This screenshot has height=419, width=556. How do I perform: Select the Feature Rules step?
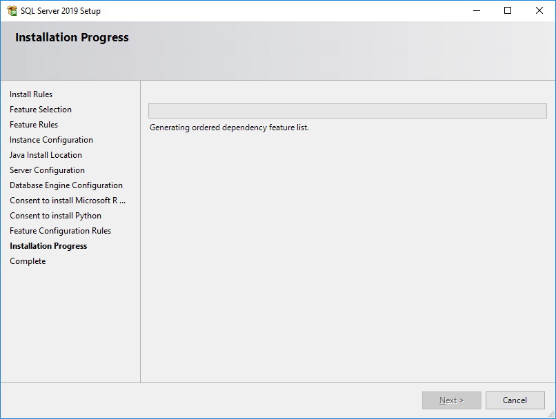coord(34,125)
